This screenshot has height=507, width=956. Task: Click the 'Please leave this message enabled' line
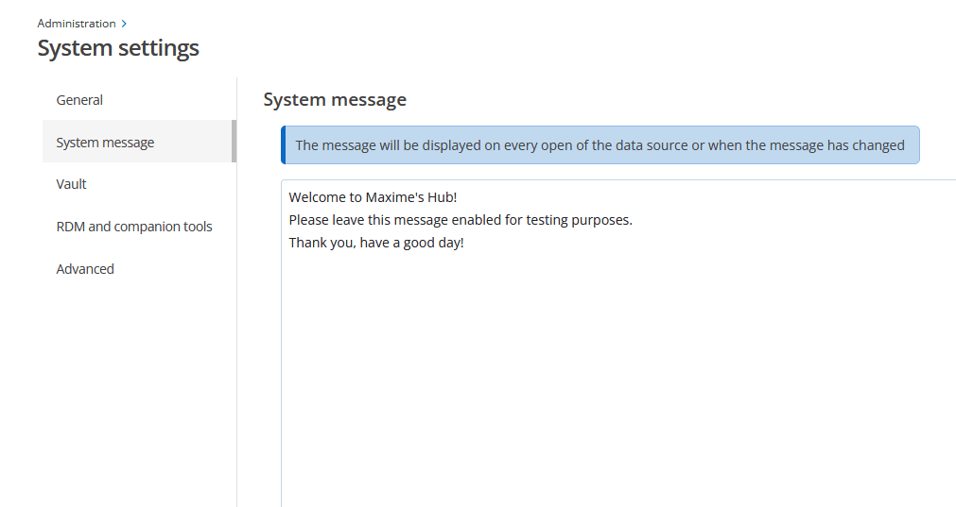[x=460, y=220]
